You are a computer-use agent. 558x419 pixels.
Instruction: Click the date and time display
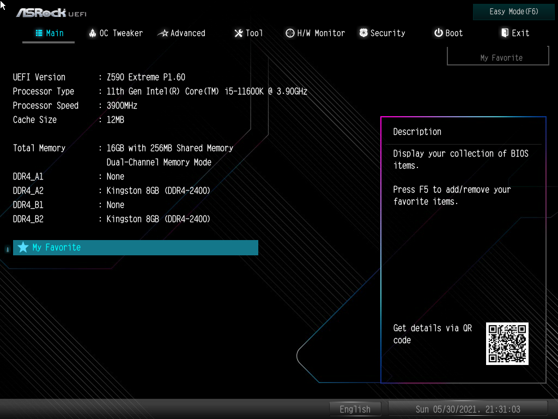pos(468,409)
